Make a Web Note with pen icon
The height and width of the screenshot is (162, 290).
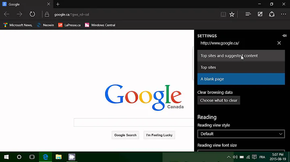pyautogui.click(x=260, y=14)
